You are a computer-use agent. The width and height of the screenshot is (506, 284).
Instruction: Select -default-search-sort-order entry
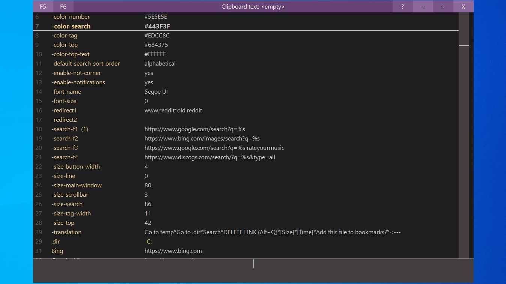point(86,64)
